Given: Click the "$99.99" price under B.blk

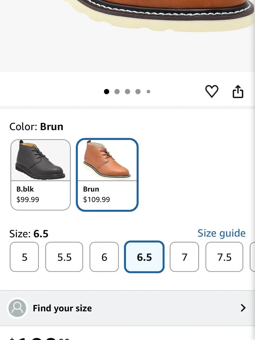Looking at the screenshot, I should (x=28, y=199).
